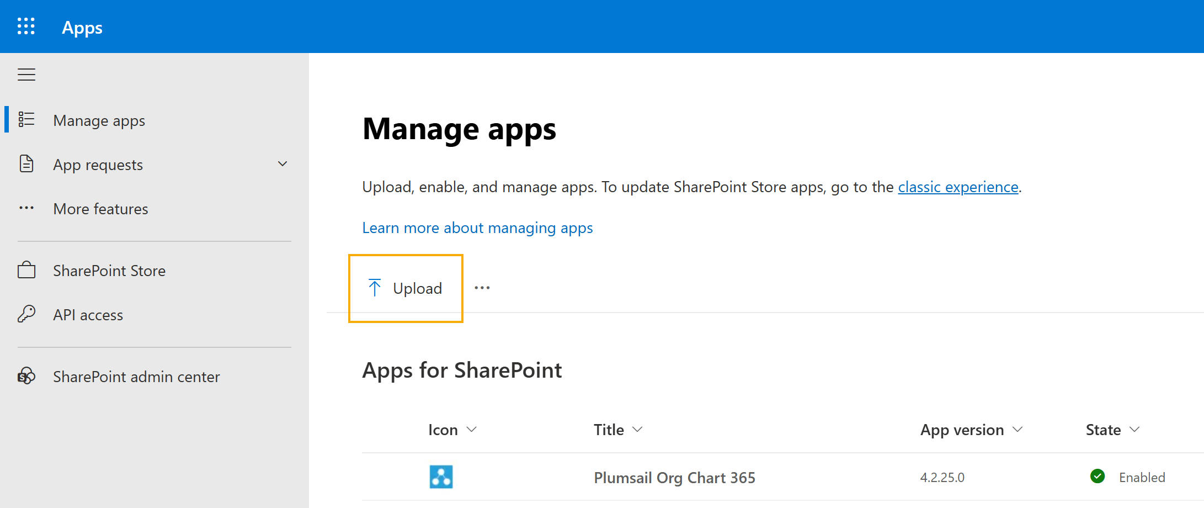This screenshot has height=508, width=1204.
Task: Select the Plumsail Org Chart 365 title
Action: point(674,477)
